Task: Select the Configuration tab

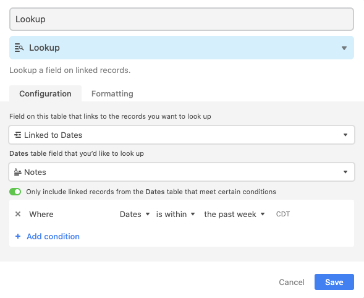Action: coord(45,93)
